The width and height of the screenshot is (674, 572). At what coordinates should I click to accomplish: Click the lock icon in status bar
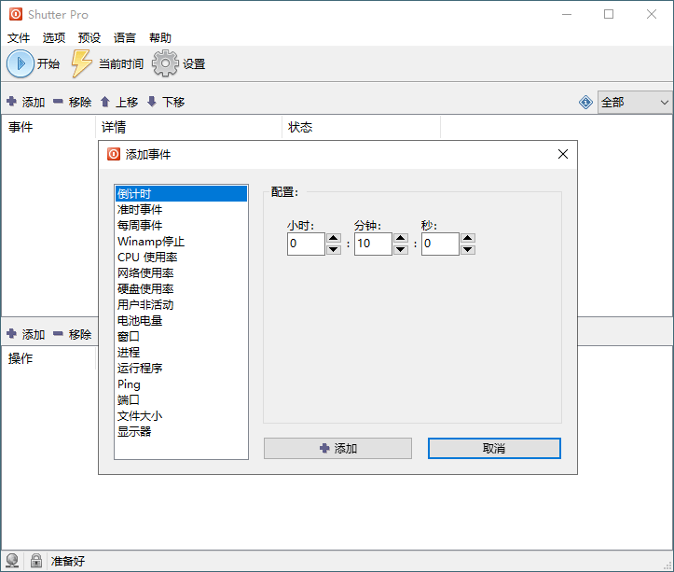pos(35,561)
